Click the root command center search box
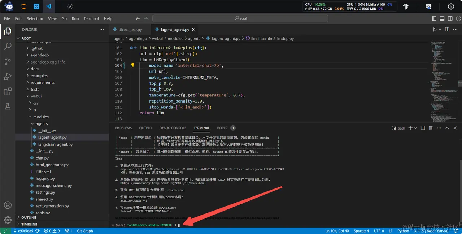Viewport: 462px width, 234px height. 241,18
